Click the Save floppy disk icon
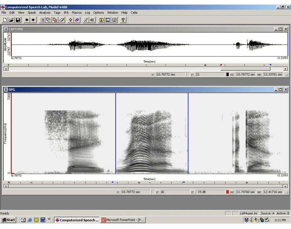Image resolution: width=291 pixels, height=229 pixels. [18, 20]
